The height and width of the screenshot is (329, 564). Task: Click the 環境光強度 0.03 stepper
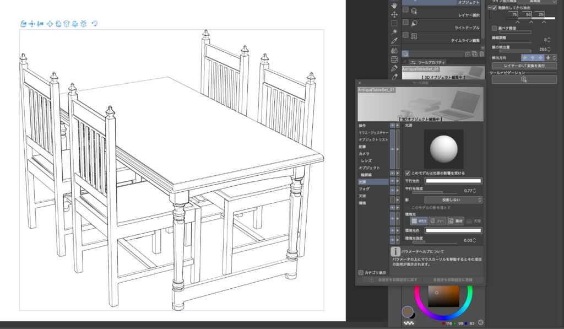coord(474,240)
